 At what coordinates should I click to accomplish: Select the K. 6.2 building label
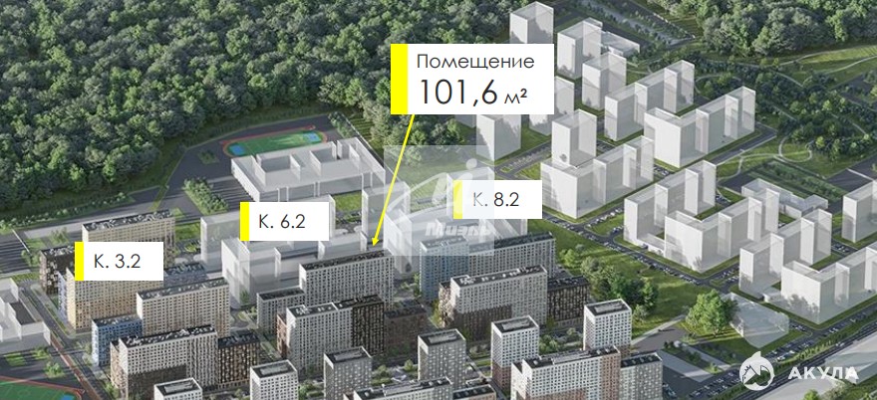(289, 221)
